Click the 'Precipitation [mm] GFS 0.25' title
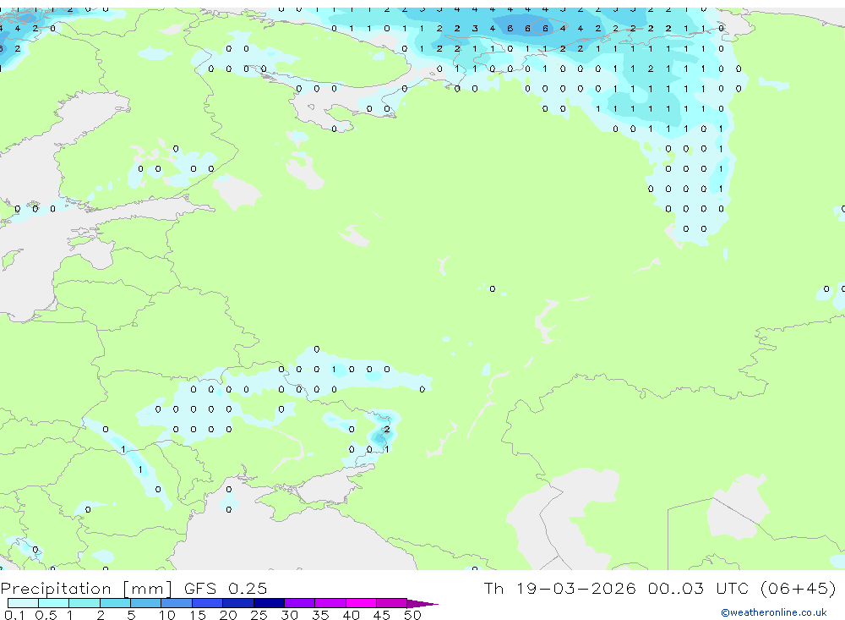 pos(134,588)
